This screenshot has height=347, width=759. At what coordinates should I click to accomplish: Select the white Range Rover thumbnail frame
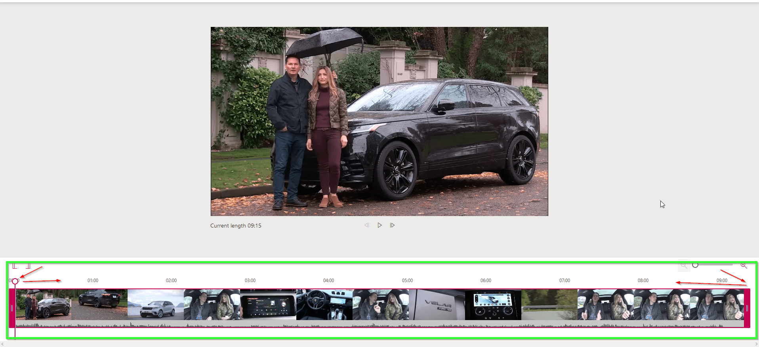tap(156, 305)
